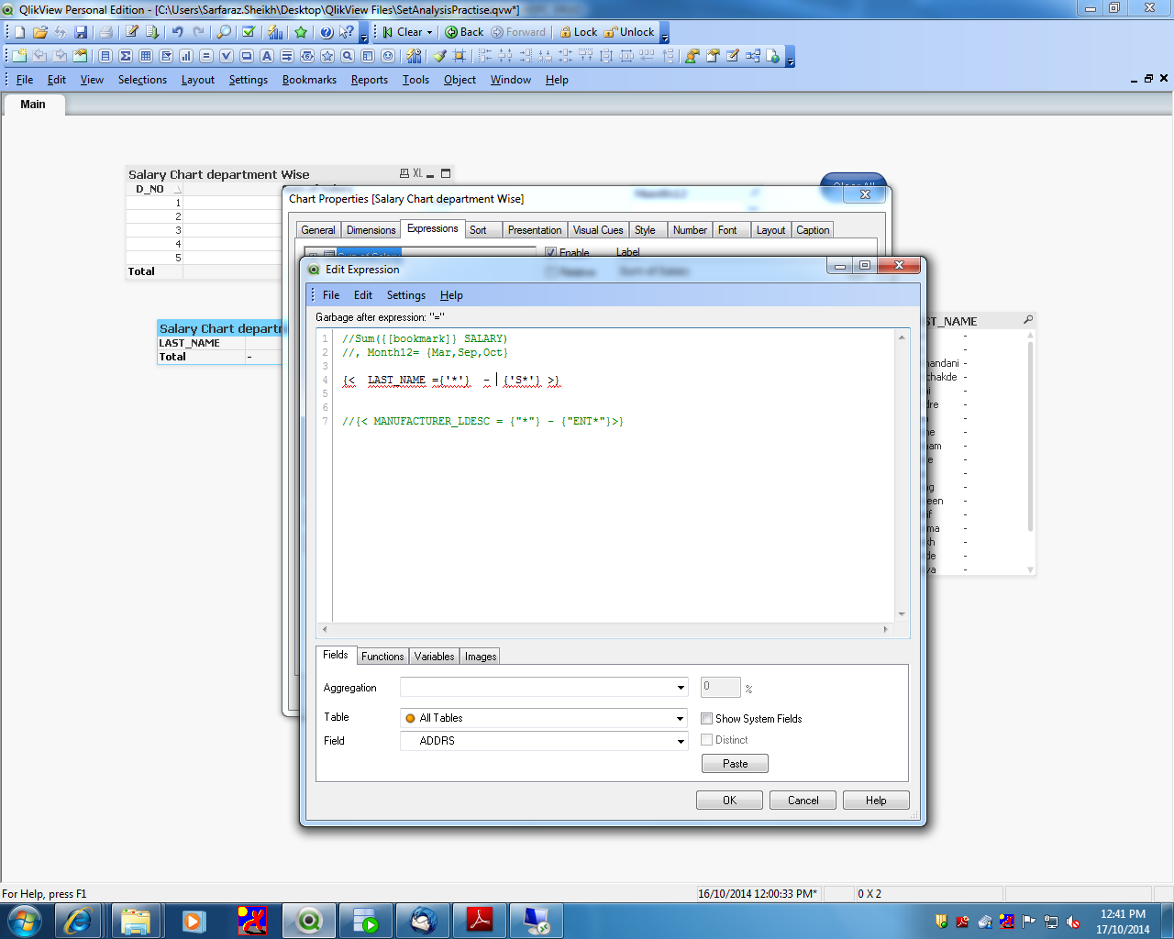This screenshot has height=939, width=1174.
Task: Open Presentation tab in Chart Properties
Action: [x=535, y=230]
